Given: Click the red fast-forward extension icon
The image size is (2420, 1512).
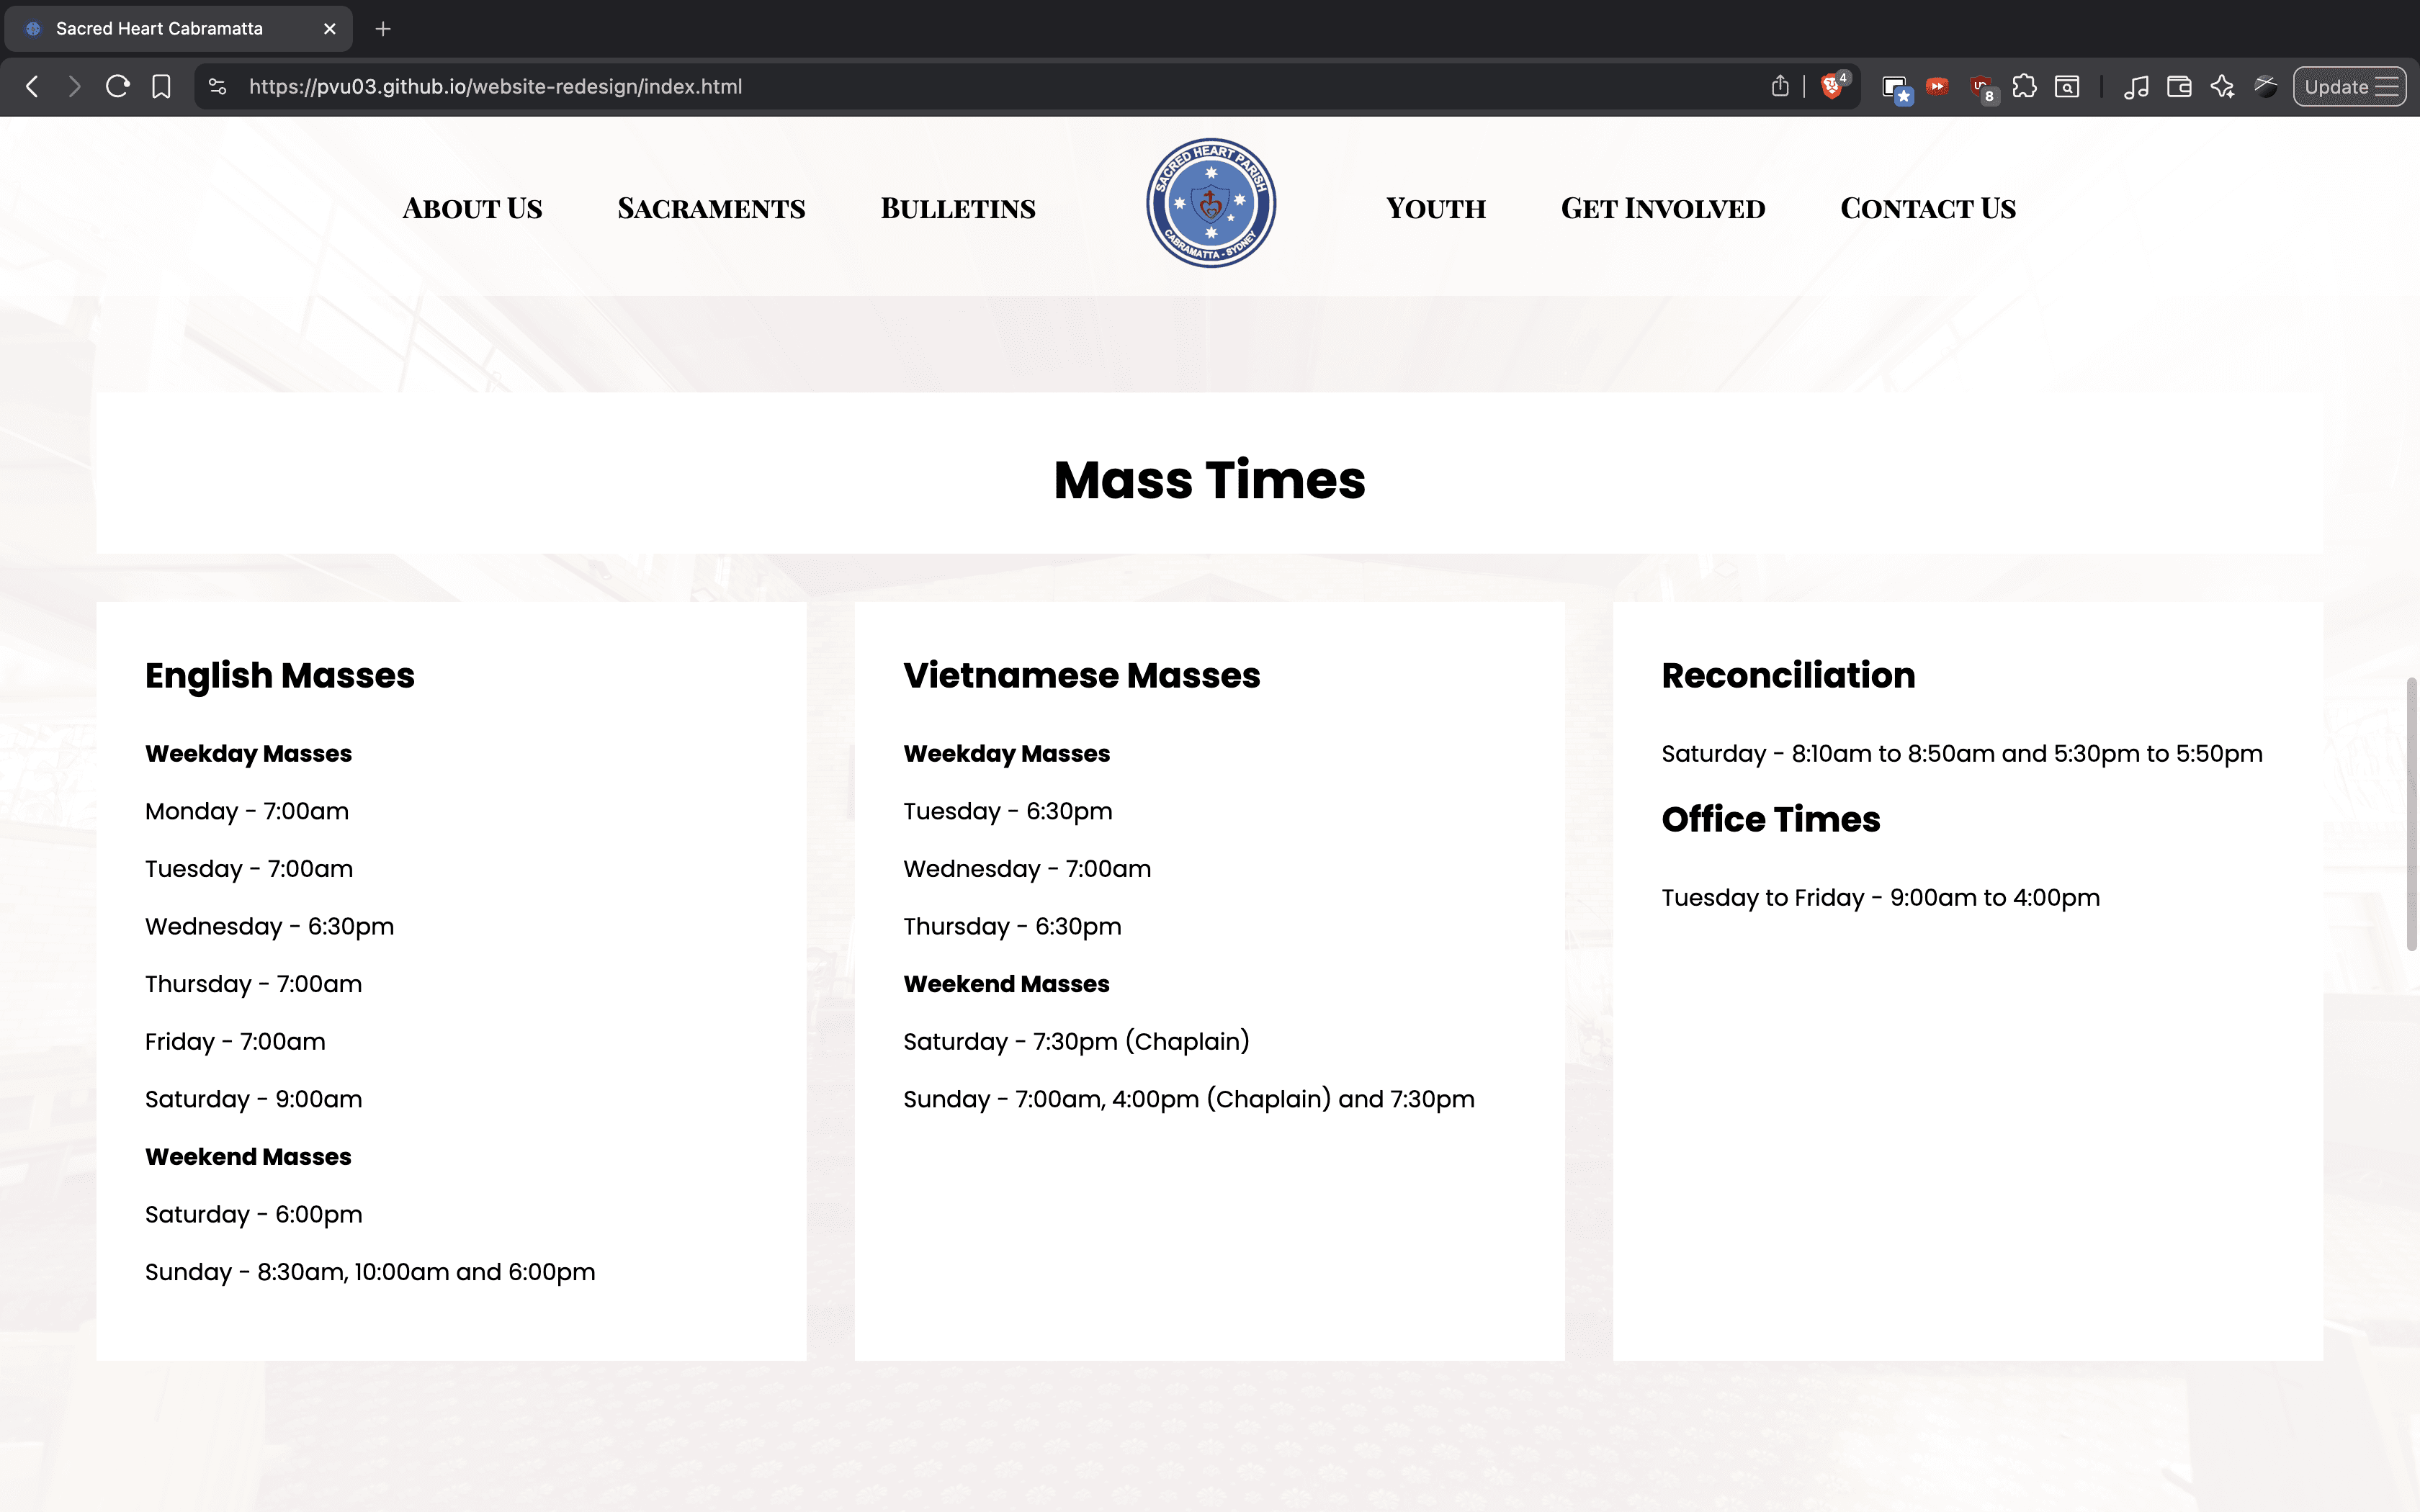Looking at the screenshot, I should click(x=1937, y=87).
